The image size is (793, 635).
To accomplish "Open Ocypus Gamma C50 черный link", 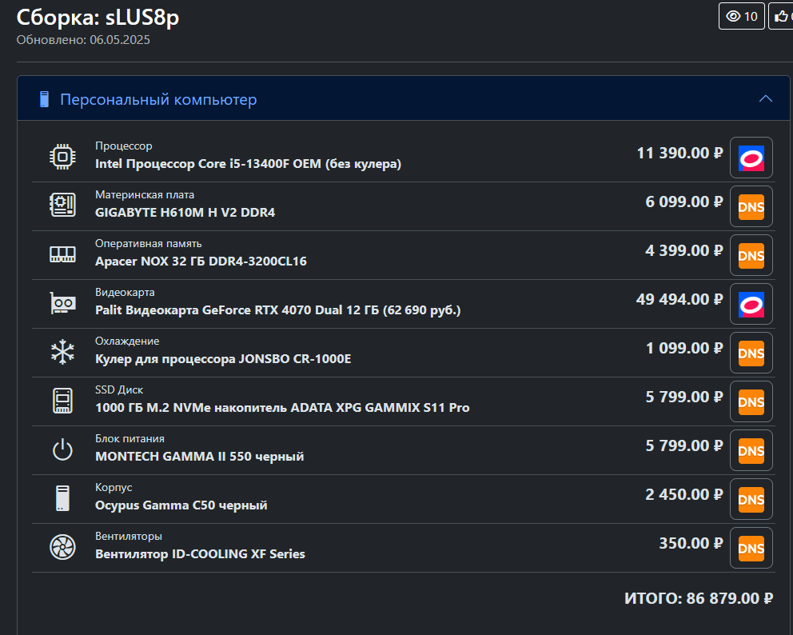I will pyautogui.click(x=181, y=505).
